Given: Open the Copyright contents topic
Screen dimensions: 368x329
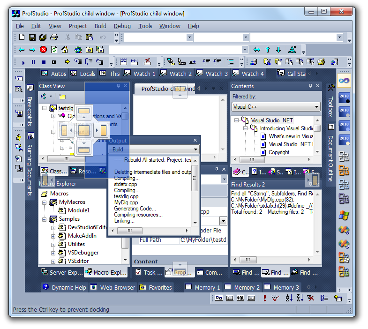Looking at the screenshot, I should pyautogui.click(x=279, y=152).
